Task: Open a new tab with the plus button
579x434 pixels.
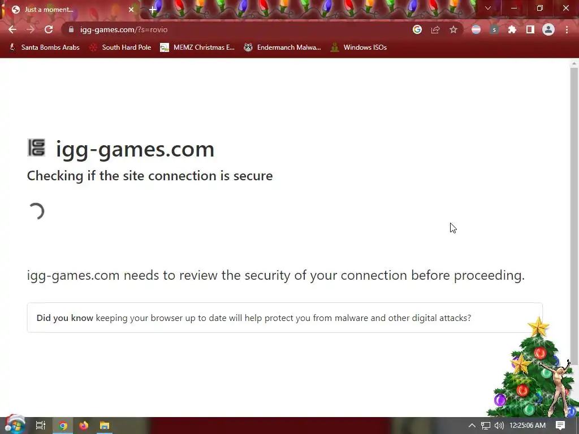Action: click(x=153, y=10)
